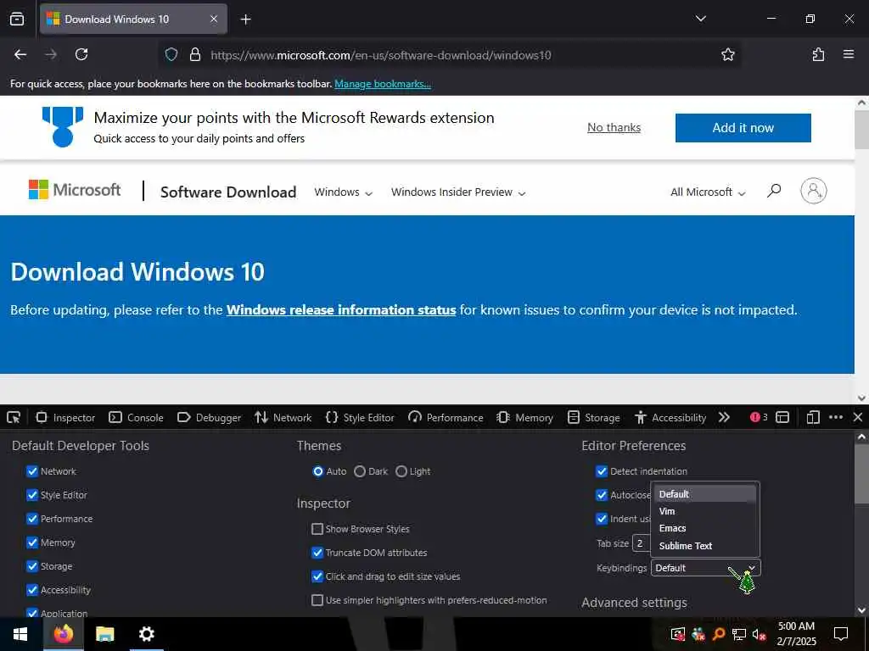Switch to the Network tab
Screen dimensions: 869x651
283,417
